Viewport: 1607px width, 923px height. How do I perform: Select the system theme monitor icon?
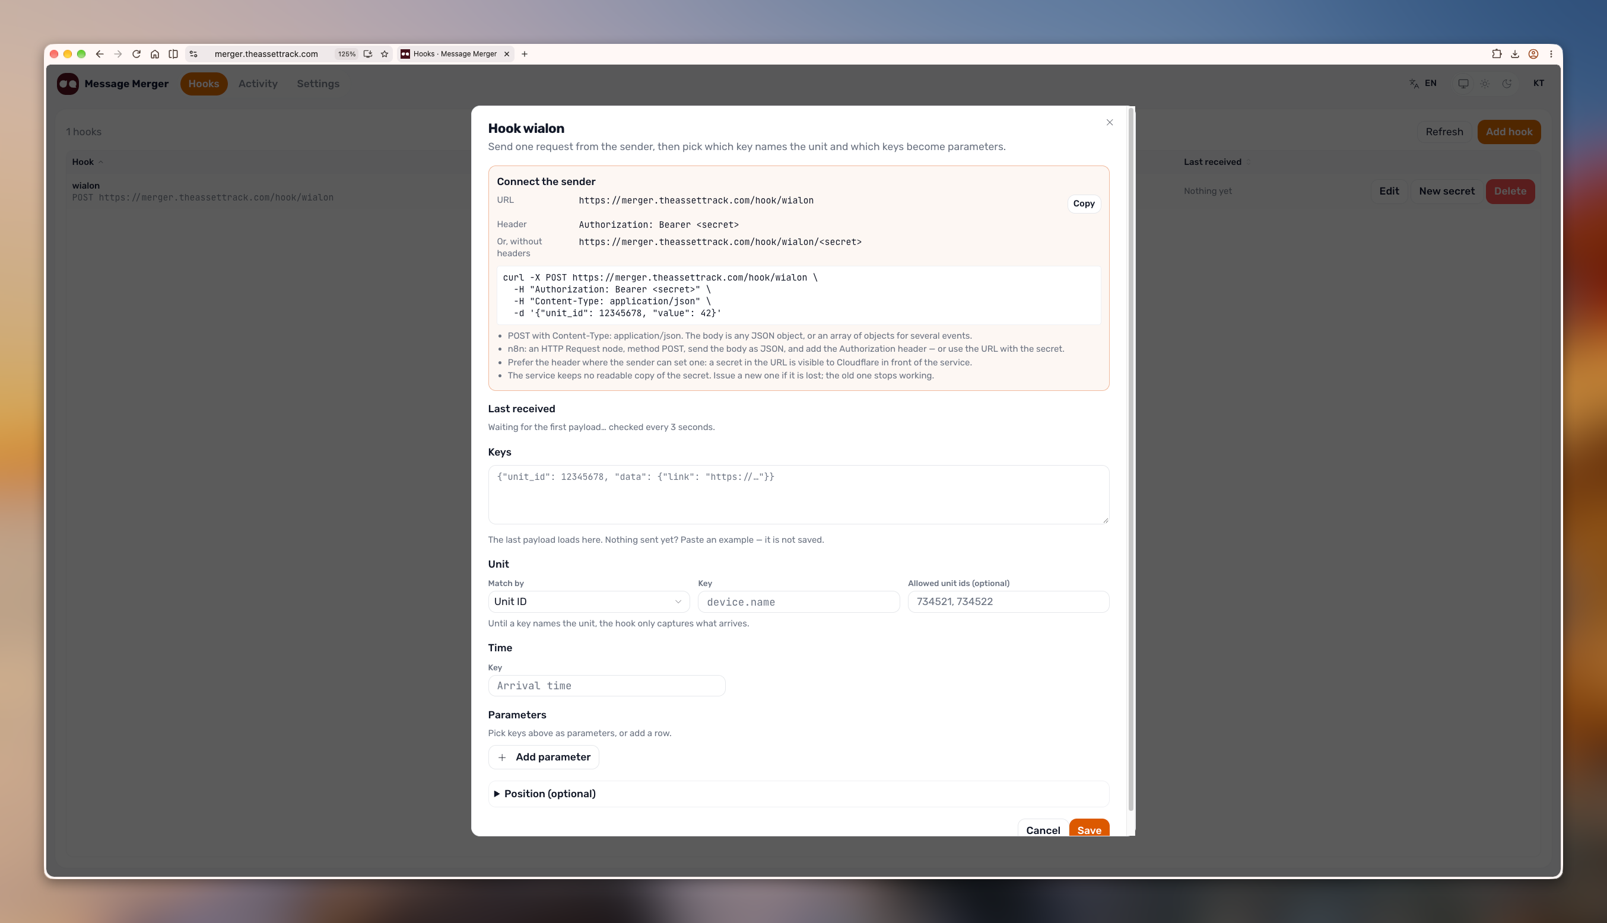[1463, 83]
